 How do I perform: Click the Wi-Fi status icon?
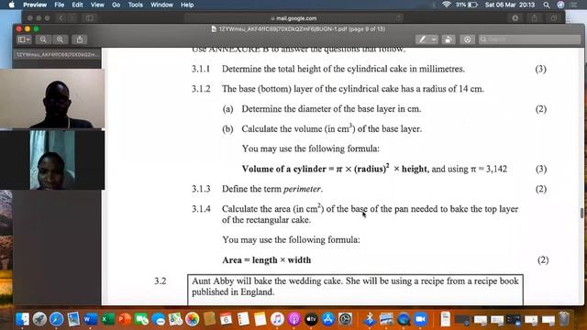click(446, 5)
